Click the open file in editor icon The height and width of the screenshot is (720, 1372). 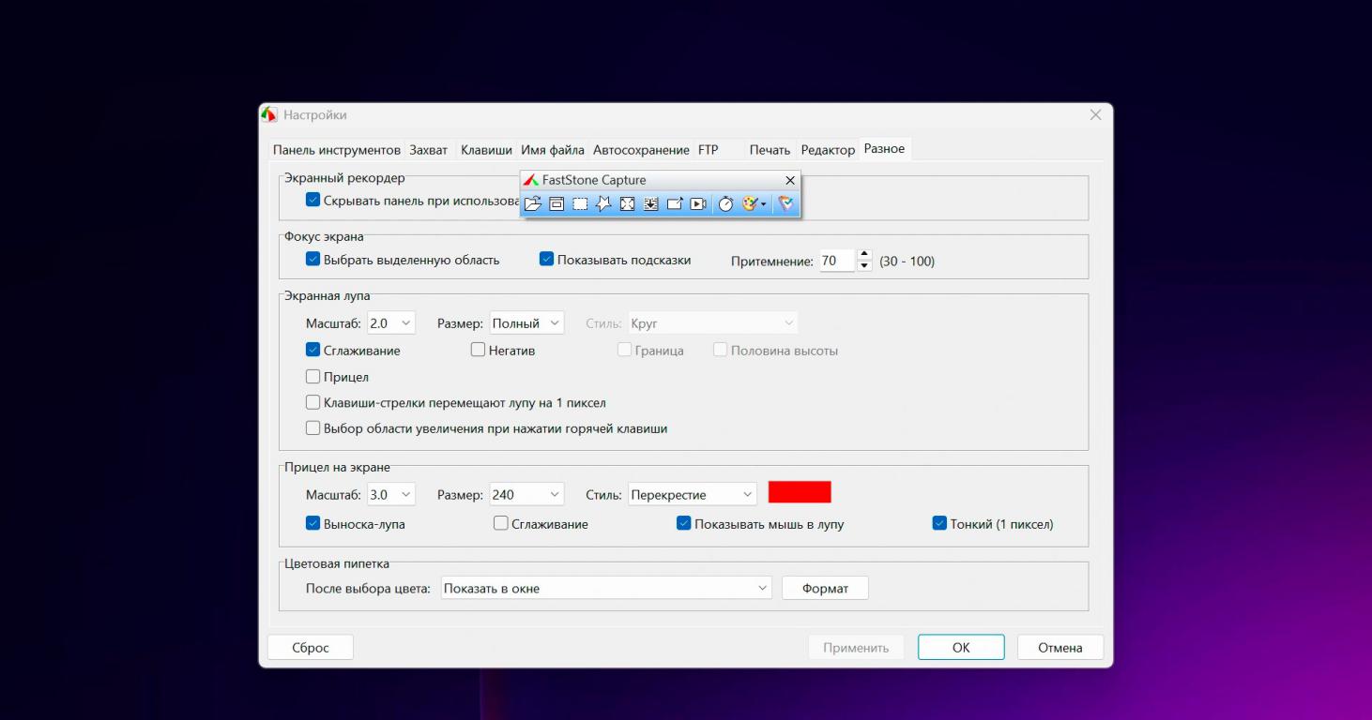533,203
